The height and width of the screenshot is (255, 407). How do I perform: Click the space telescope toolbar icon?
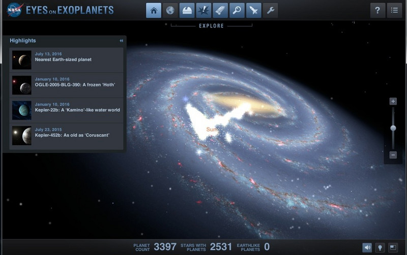tap(220, 10)
